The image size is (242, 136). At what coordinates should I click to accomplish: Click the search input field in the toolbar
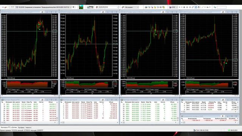click(222, 7)
